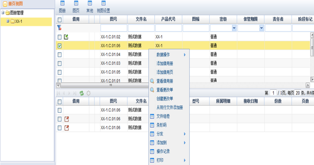Click the upper table's horizontal scrollbar thumb
314x165 pixels.
point(111,85)
